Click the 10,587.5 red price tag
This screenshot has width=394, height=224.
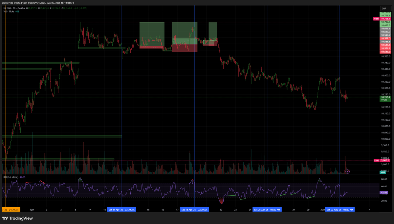click(385, 38)
